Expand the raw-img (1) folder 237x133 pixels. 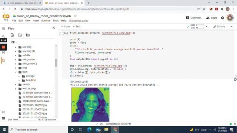16,51
